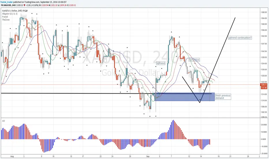269x159 pixels.
Task: Click the blue demand zone rectangle
Action: (184, 97)
